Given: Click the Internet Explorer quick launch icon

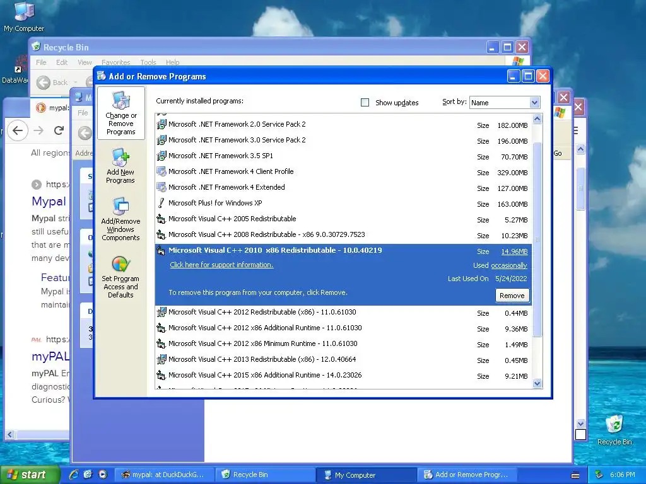Looking at the screenshot, I should coord(74,475).
